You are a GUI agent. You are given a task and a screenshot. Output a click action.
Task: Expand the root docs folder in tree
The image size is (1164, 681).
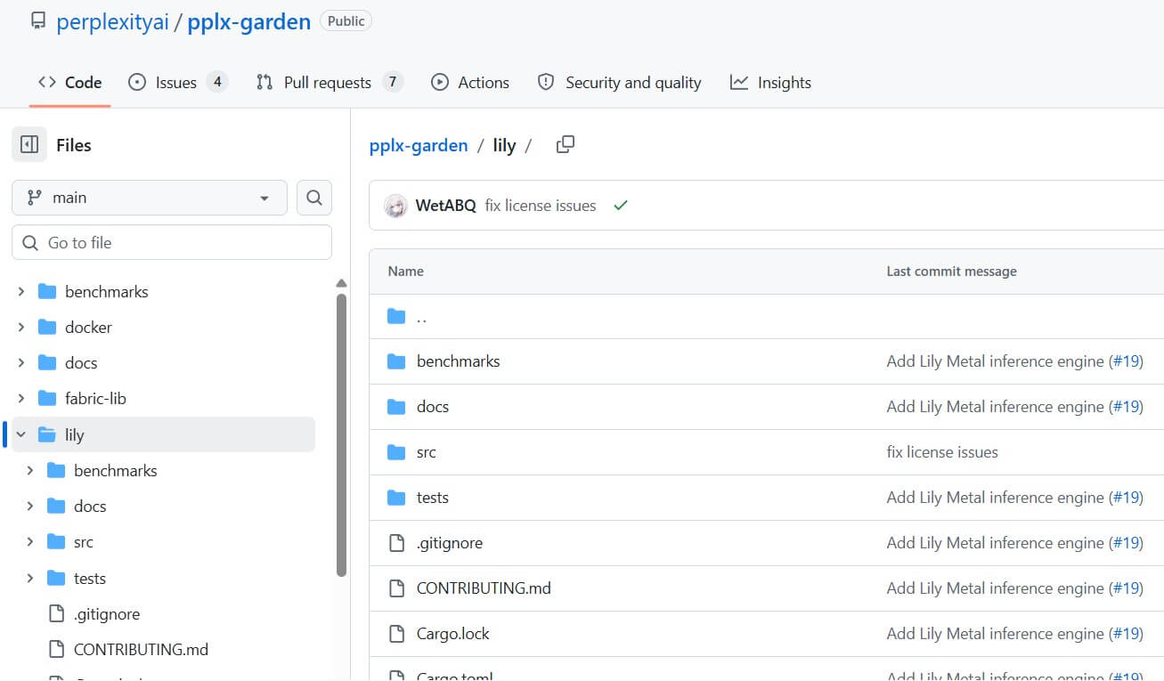pos(21,363)
